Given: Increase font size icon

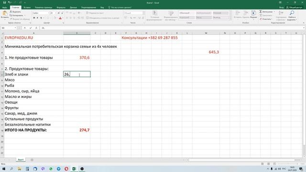Looking at the screenshot, I should tap(59, 13).
